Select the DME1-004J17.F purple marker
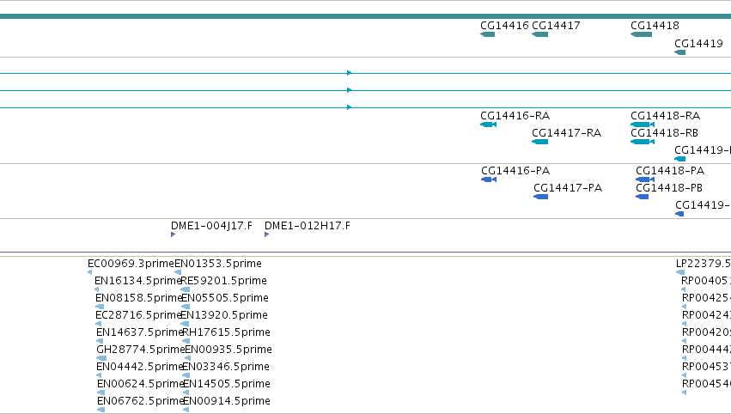Screen dimensions: 731x414 click(x=173, y=234)
